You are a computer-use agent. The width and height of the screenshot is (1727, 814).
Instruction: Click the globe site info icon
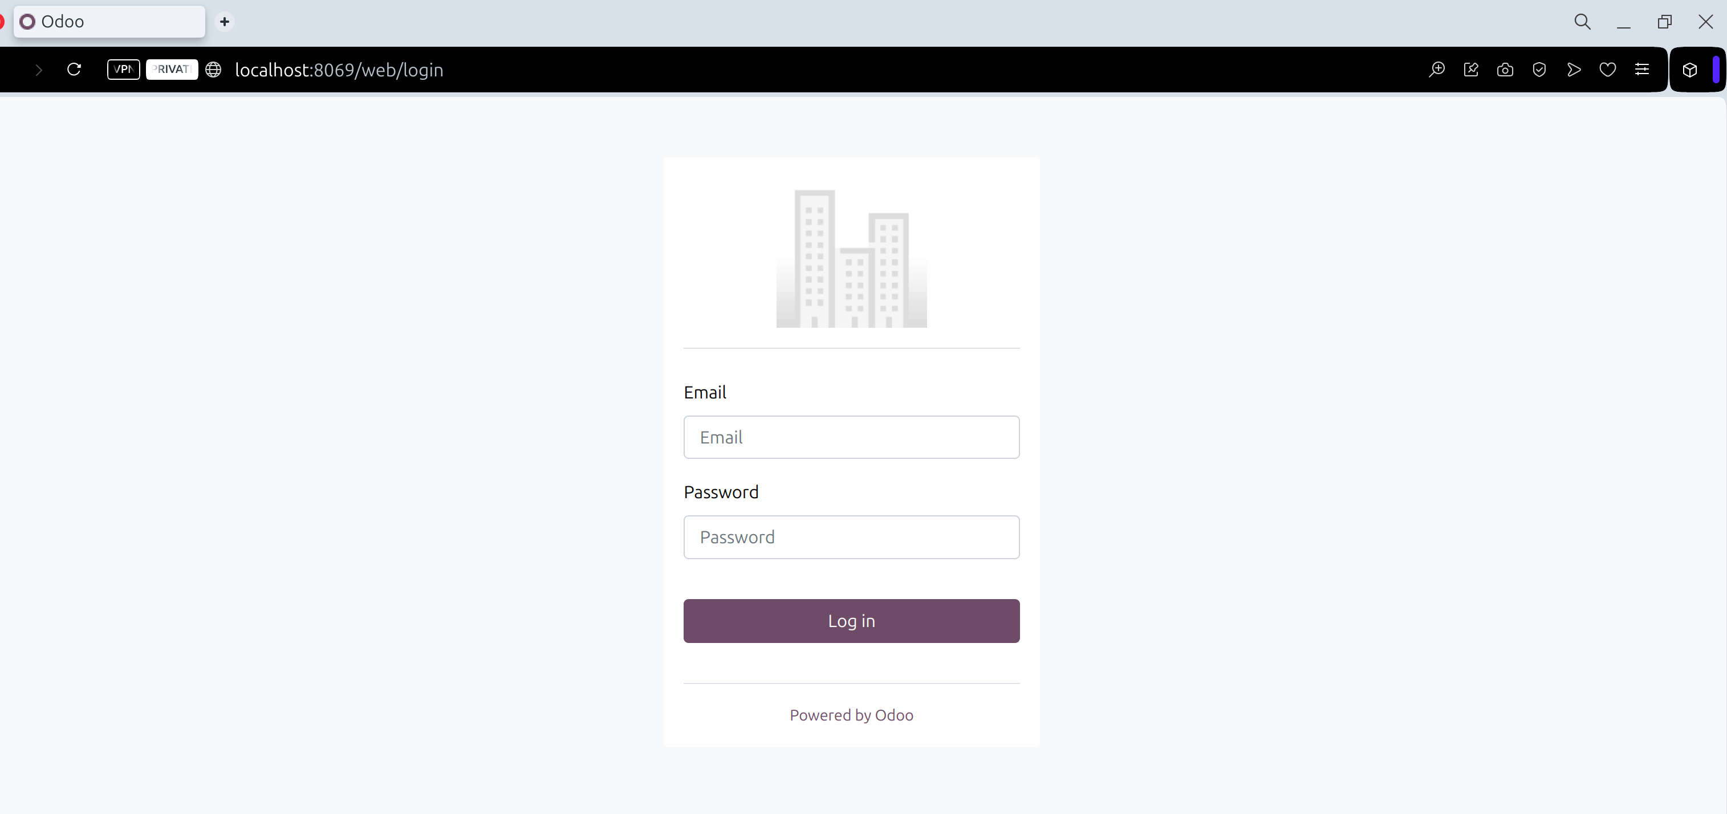click(213, 70)
